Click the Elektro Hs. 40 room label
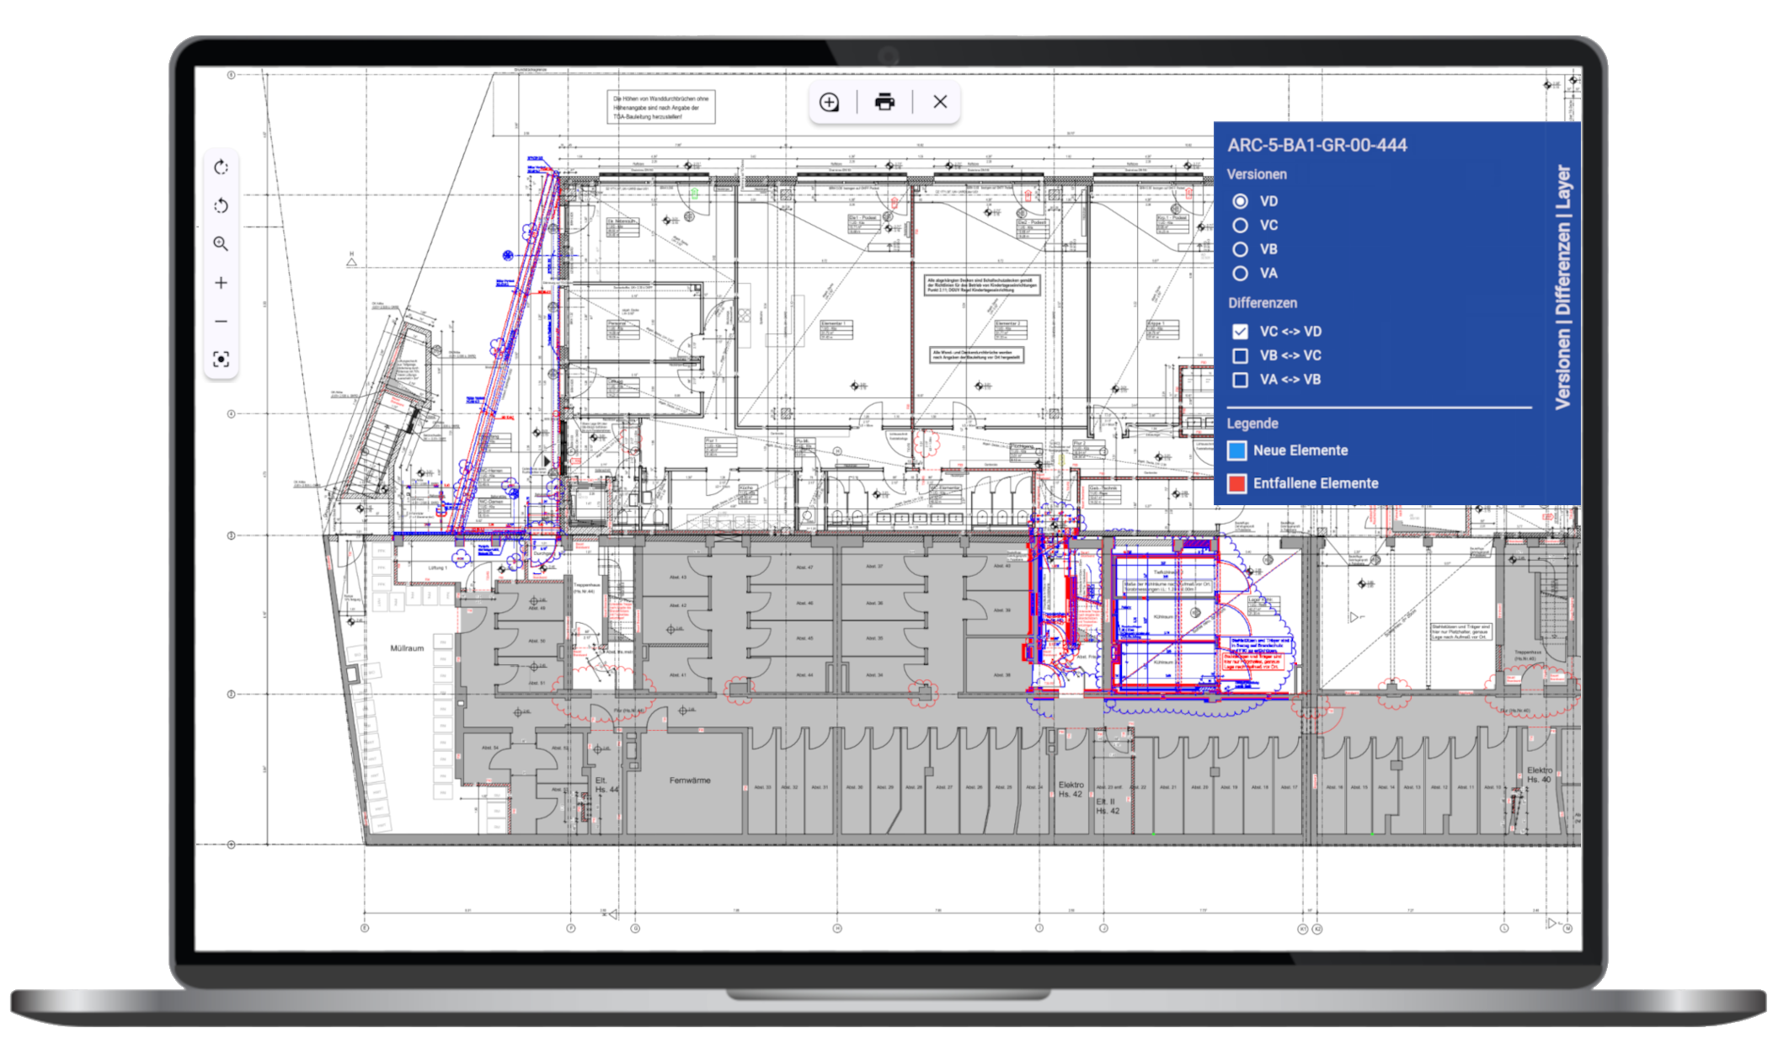The height and width of the screenshot is (1044, 1773). point(1540,775)
